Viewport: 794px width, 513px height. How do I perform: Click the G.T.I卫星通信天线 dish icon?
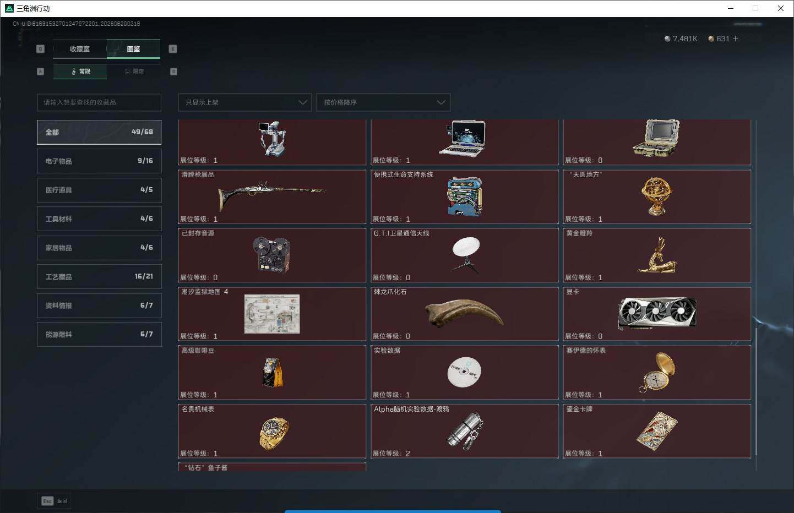tap(466, 255)
